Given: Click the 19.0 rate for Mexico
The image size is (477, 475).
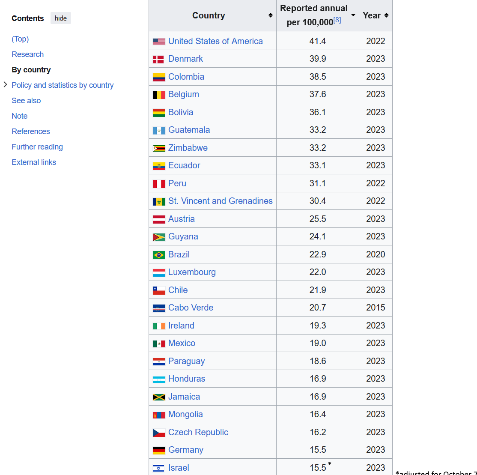Looking at the screenshot, I should click(318, 343).
